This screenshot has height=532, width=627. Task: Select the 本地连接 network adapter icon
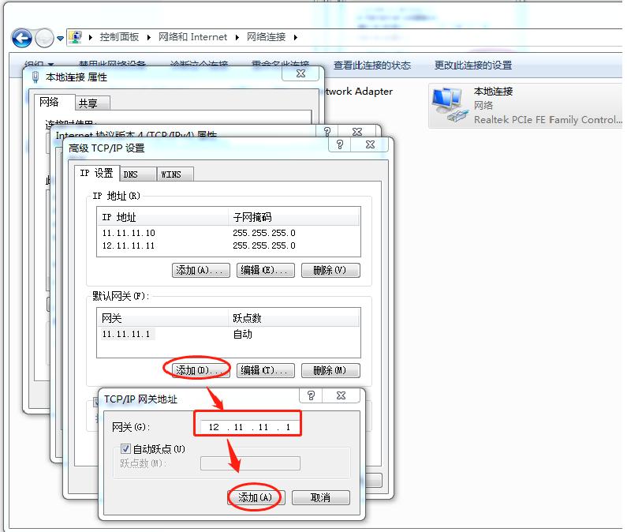point(449,105)
